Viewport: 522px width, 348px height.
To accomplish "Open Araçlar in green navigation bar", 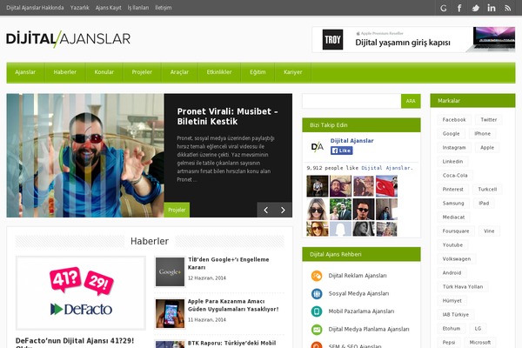I will (179, 72).
